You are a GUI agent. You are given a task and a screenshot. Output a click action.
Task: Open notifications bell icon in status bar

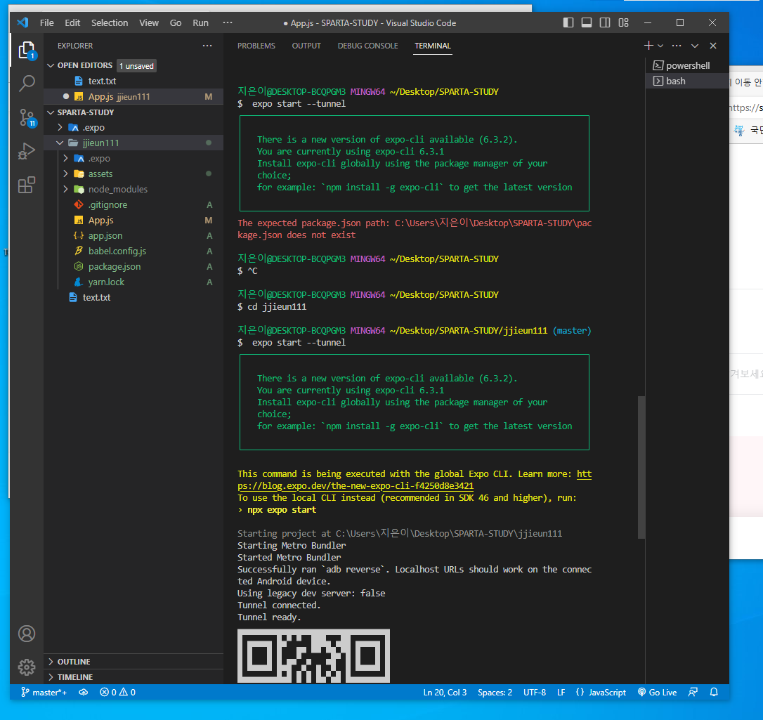[x=714, y=693]
